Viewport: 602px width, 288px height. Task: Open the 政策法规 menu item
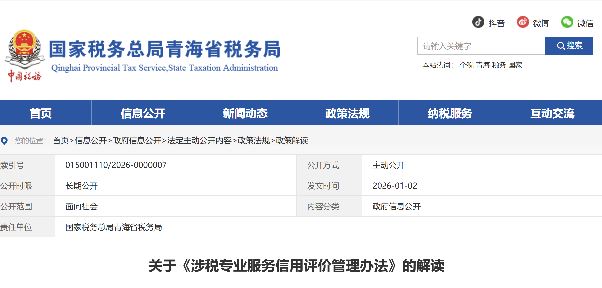click(347, 113)
